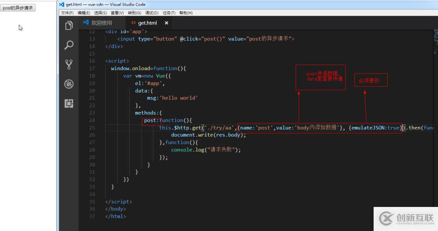Open the 查看(V) menu
This screenshot has width=438, height=231.
(117, 13)
